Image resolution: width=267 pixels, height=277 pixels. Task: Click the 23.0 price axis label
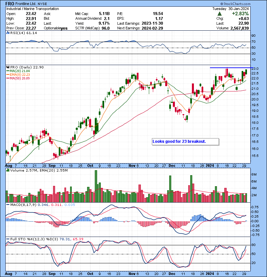[255, 68]
